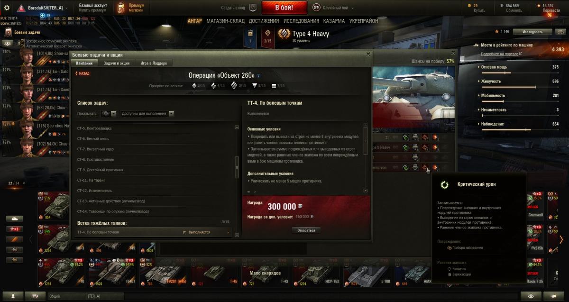This screenshot has height=302, width=569.
Task: Click the Создать взвод platoon shield icon
Action: coord(253,8)
